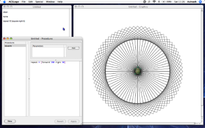Open the Avinash user menu
This screenshot has width=205, height=128.
point(192,2)
